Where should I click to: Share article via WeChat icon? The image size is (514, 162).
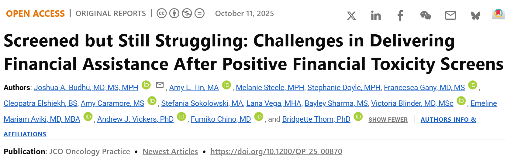click(425, 15)
